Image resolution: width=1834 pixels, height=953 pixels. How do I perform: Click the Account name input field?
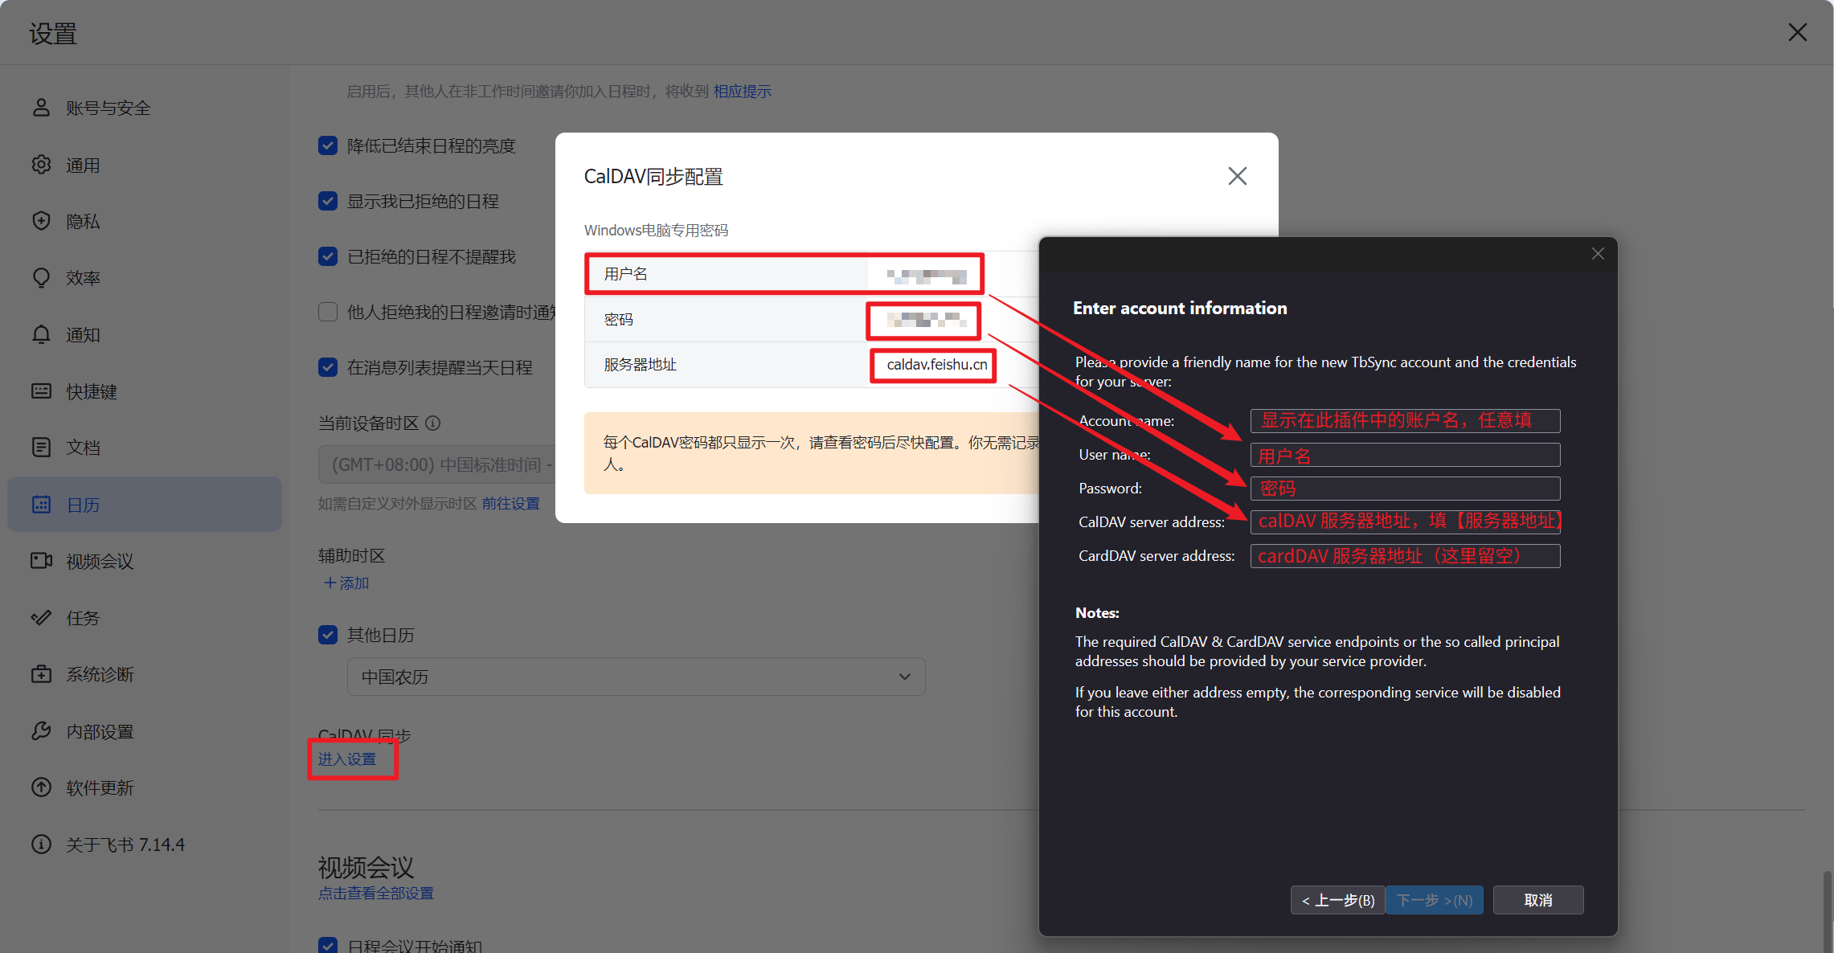point(1405,421)
